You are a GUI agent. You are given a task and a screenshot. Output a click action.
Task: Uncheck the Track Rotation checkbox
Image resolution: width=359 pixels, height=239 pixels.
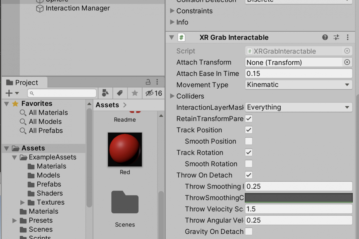[x=249, y=152]
